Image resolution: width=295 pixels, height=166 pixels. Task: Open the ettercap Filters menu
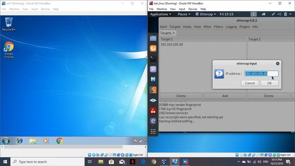click(218, 27)
